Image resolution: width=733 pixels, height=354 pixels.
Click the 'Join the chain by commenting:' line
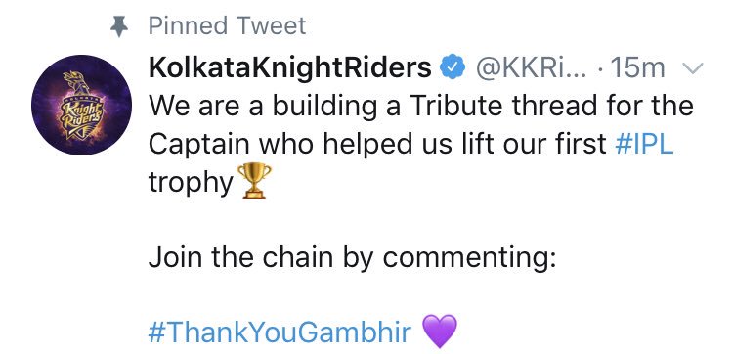click(x=352, y=258)
